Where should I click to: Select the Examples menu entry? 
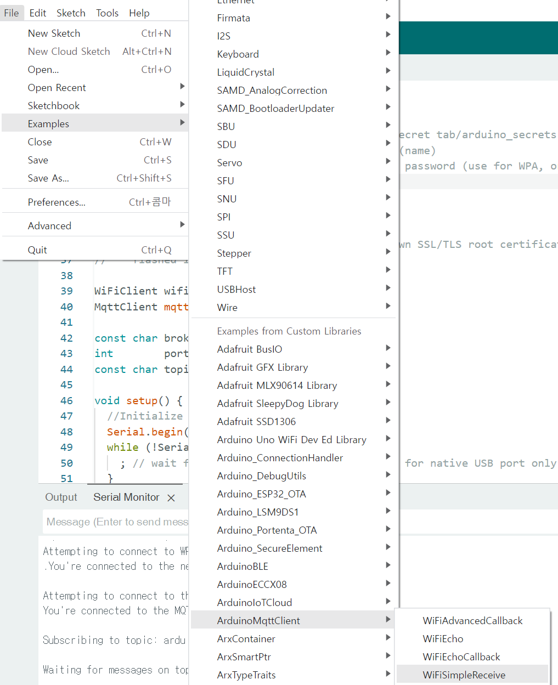pos(95,124)
